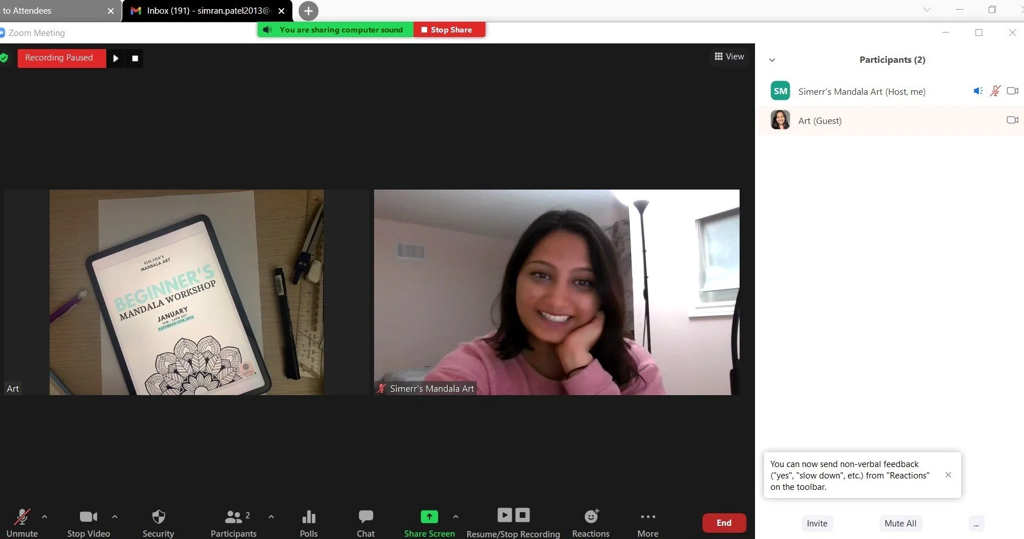Click Participants (2) panel title
The height and width of the screenshot is (539, 1024).
(x=892, y=60)
